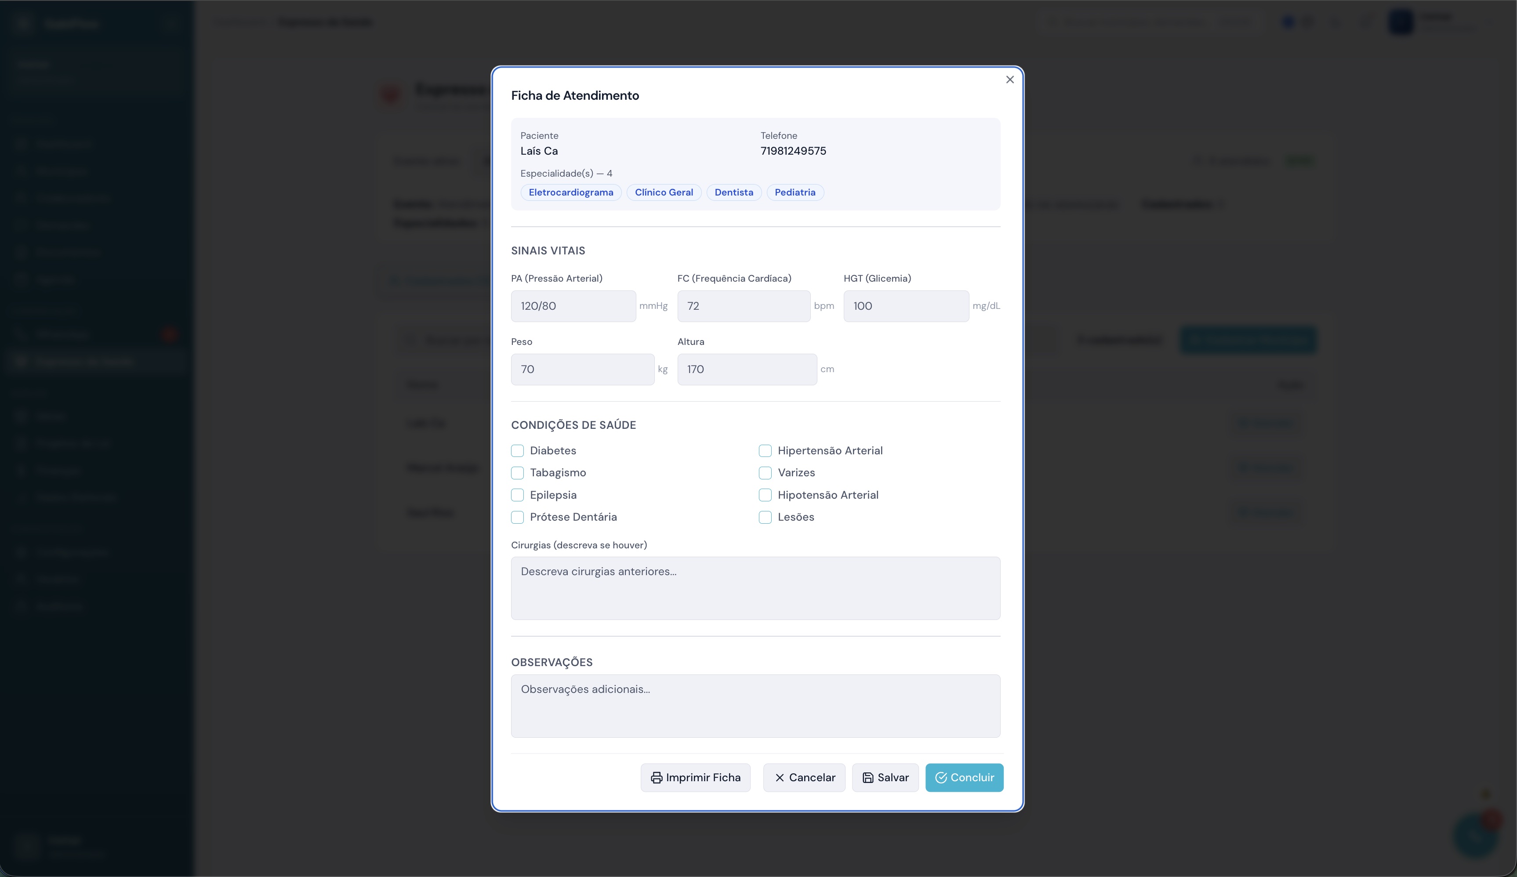
Task: Check the Hipertensão Arterial checkbox
Action: 765,451
